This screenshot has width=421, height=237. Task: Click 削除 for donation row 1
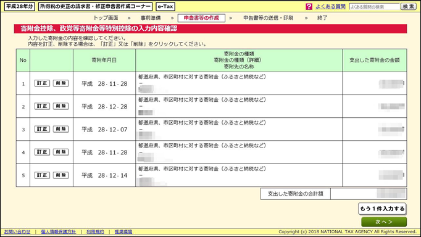[60, 83]
